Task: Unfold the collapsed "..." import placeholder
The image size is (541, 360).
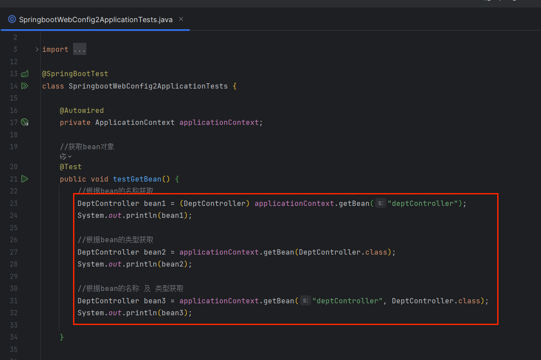Action: point(80,49)
